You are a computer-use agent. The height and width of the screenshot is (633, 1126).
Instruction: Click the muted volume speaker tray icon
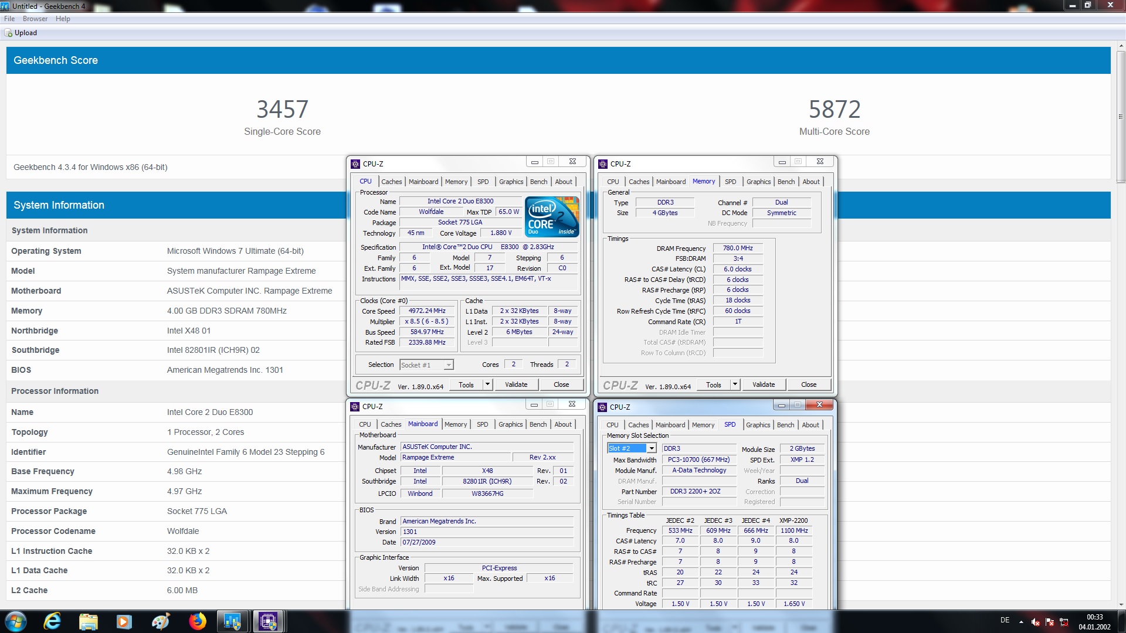pos(1036,622)
